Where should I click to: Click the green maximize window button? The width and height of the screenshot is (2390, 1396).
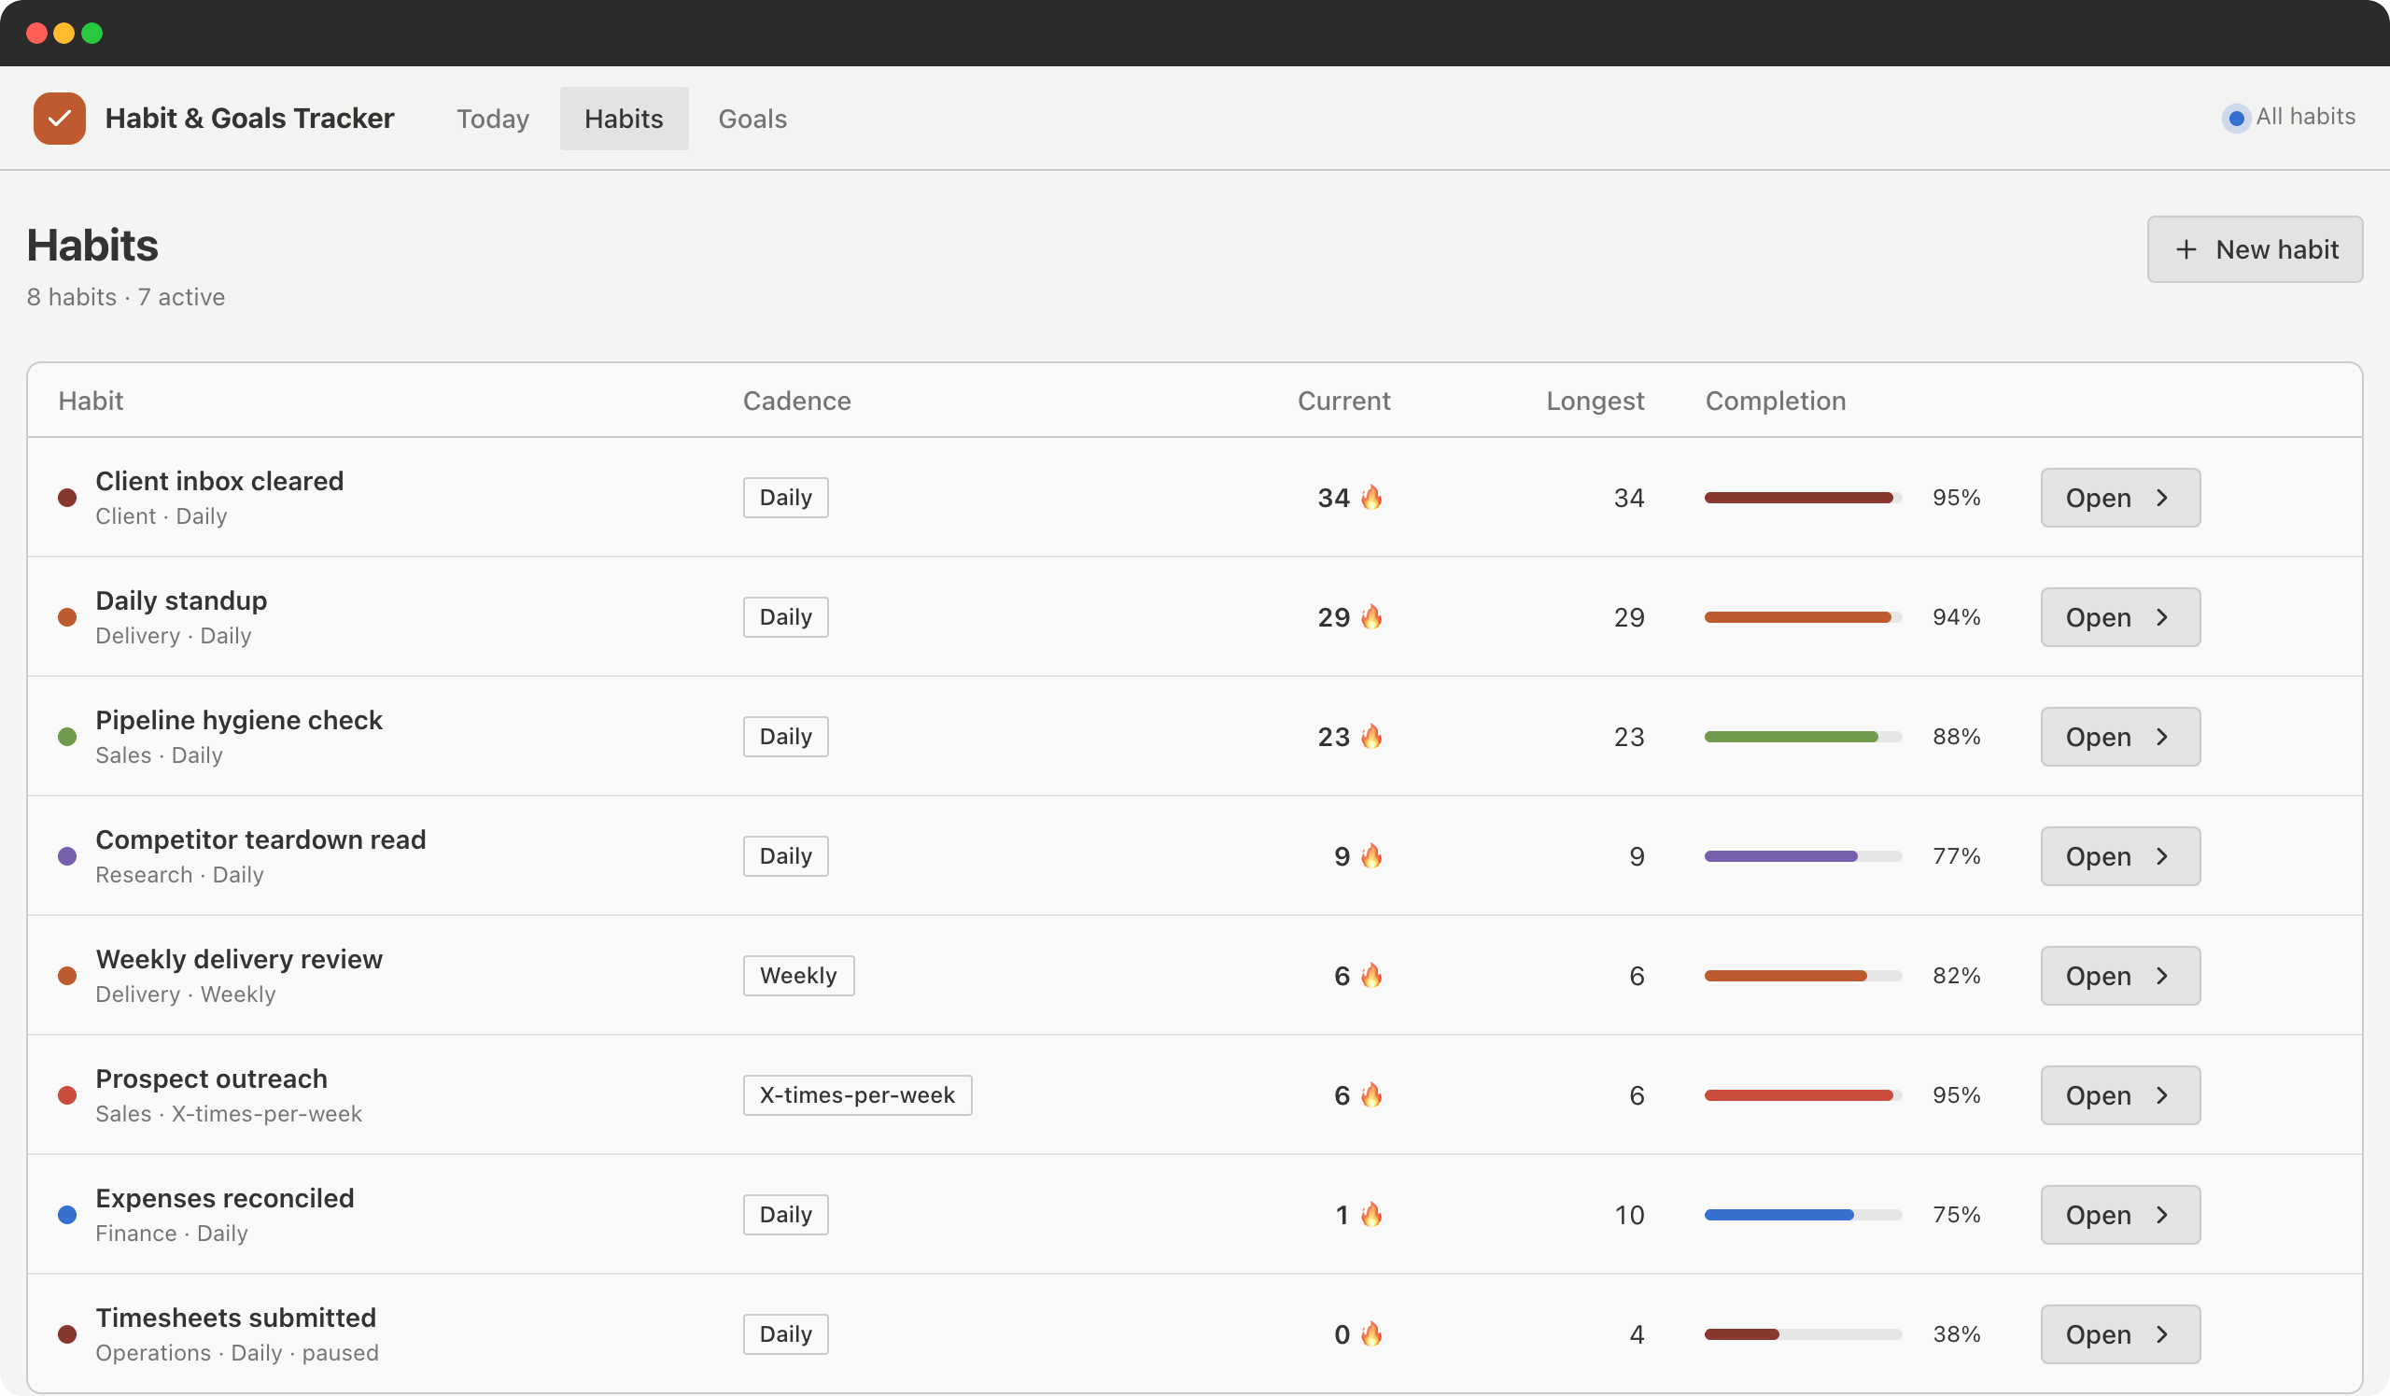click(x=92, y=34)
